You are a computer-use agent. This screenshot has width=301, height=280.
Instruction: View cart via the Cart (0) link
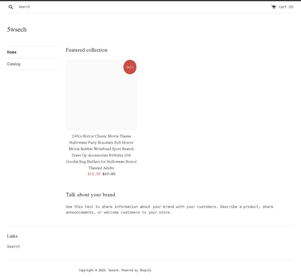coord(286,7)
